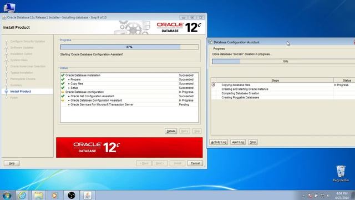Image resolution: width=355 pixels, height=200 pixels.
Task: Select Oracle Home User Selection step
Action: click(x=28, y=67)
